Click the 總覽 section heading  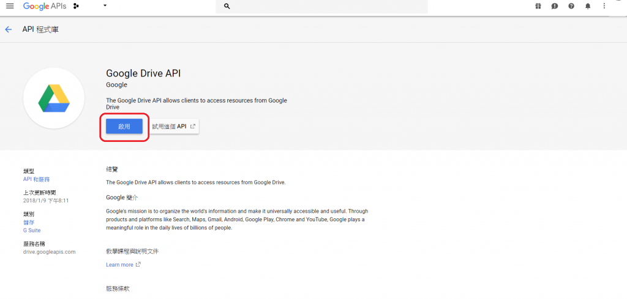(x=112, y=169)
